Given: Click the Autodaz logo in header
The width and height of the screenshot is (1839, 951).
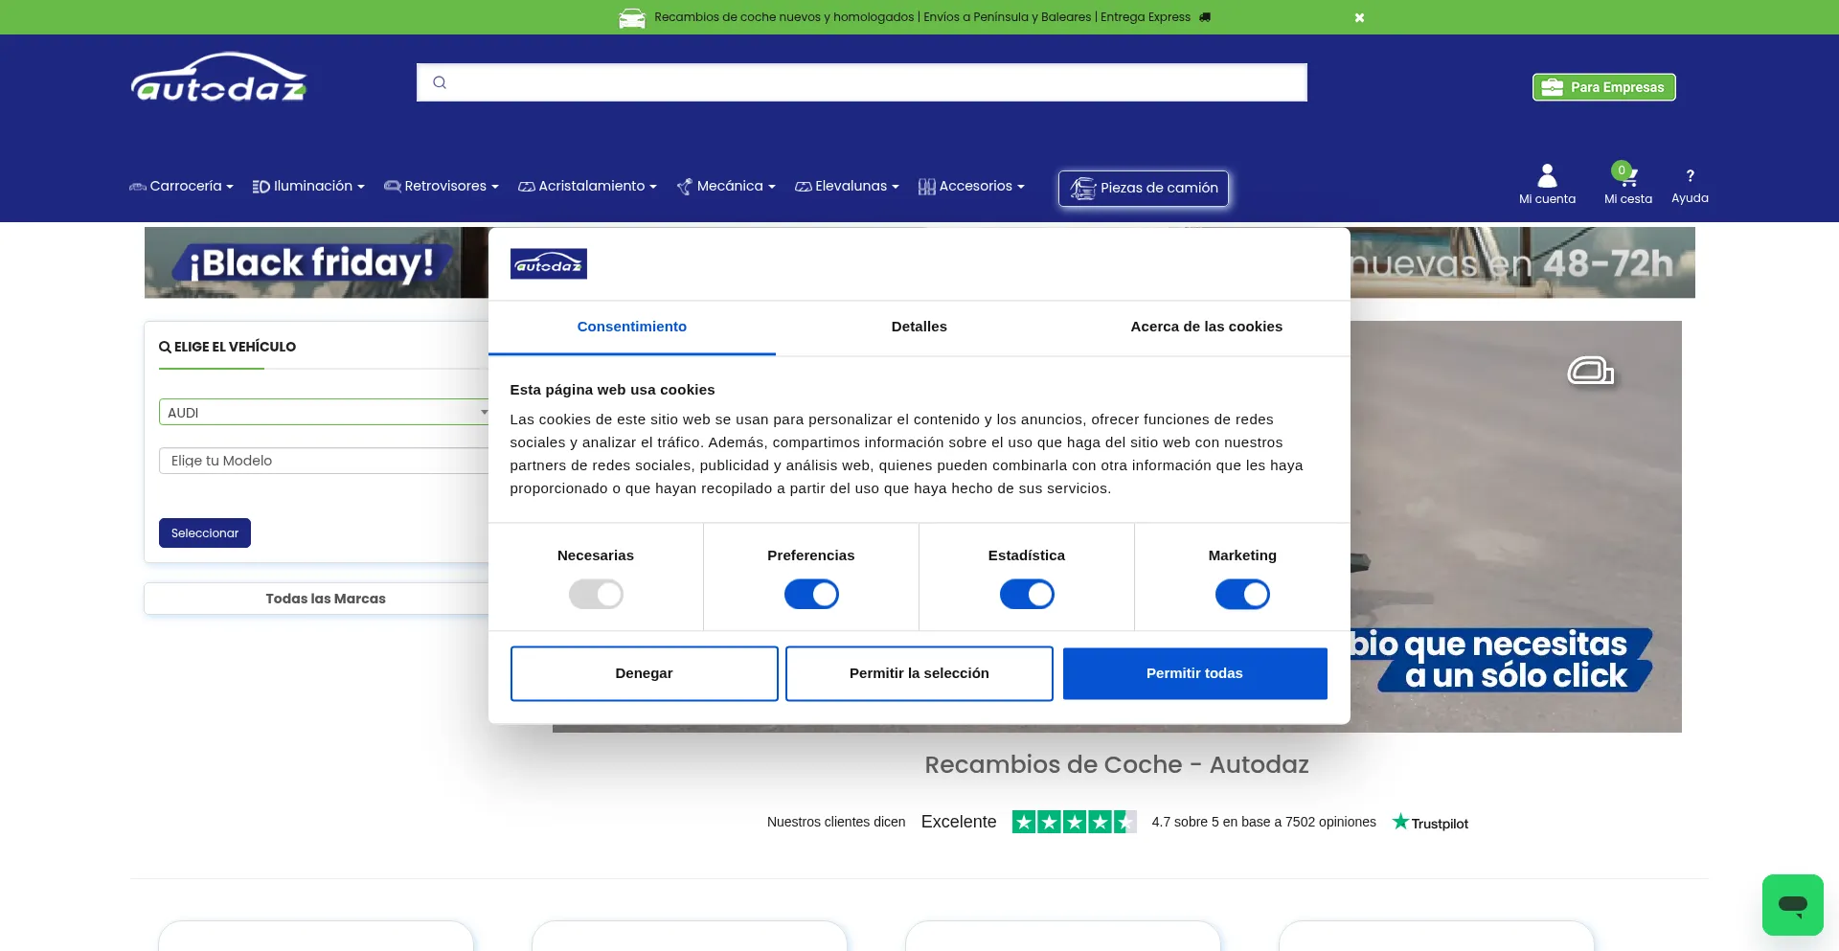Looking at the screenshot, I should click(218, 78).
